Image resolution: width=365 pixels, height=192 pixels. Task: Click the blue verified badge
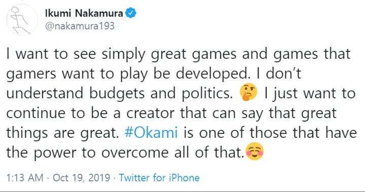(131, 13)
